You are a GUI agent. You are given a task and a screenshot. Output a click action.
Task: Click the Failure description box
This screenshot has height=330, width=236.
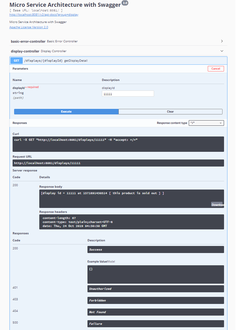156,324
